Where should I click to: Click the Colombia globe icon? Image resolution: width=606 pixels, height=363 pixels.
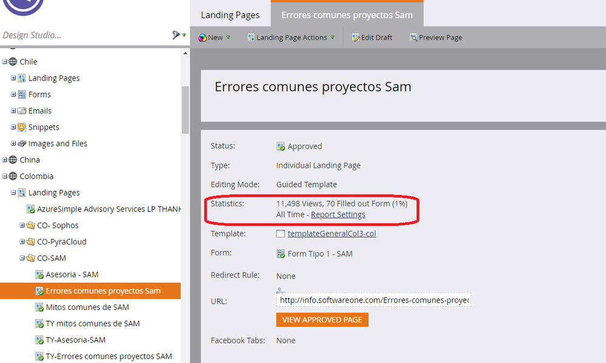click(13, 176)
